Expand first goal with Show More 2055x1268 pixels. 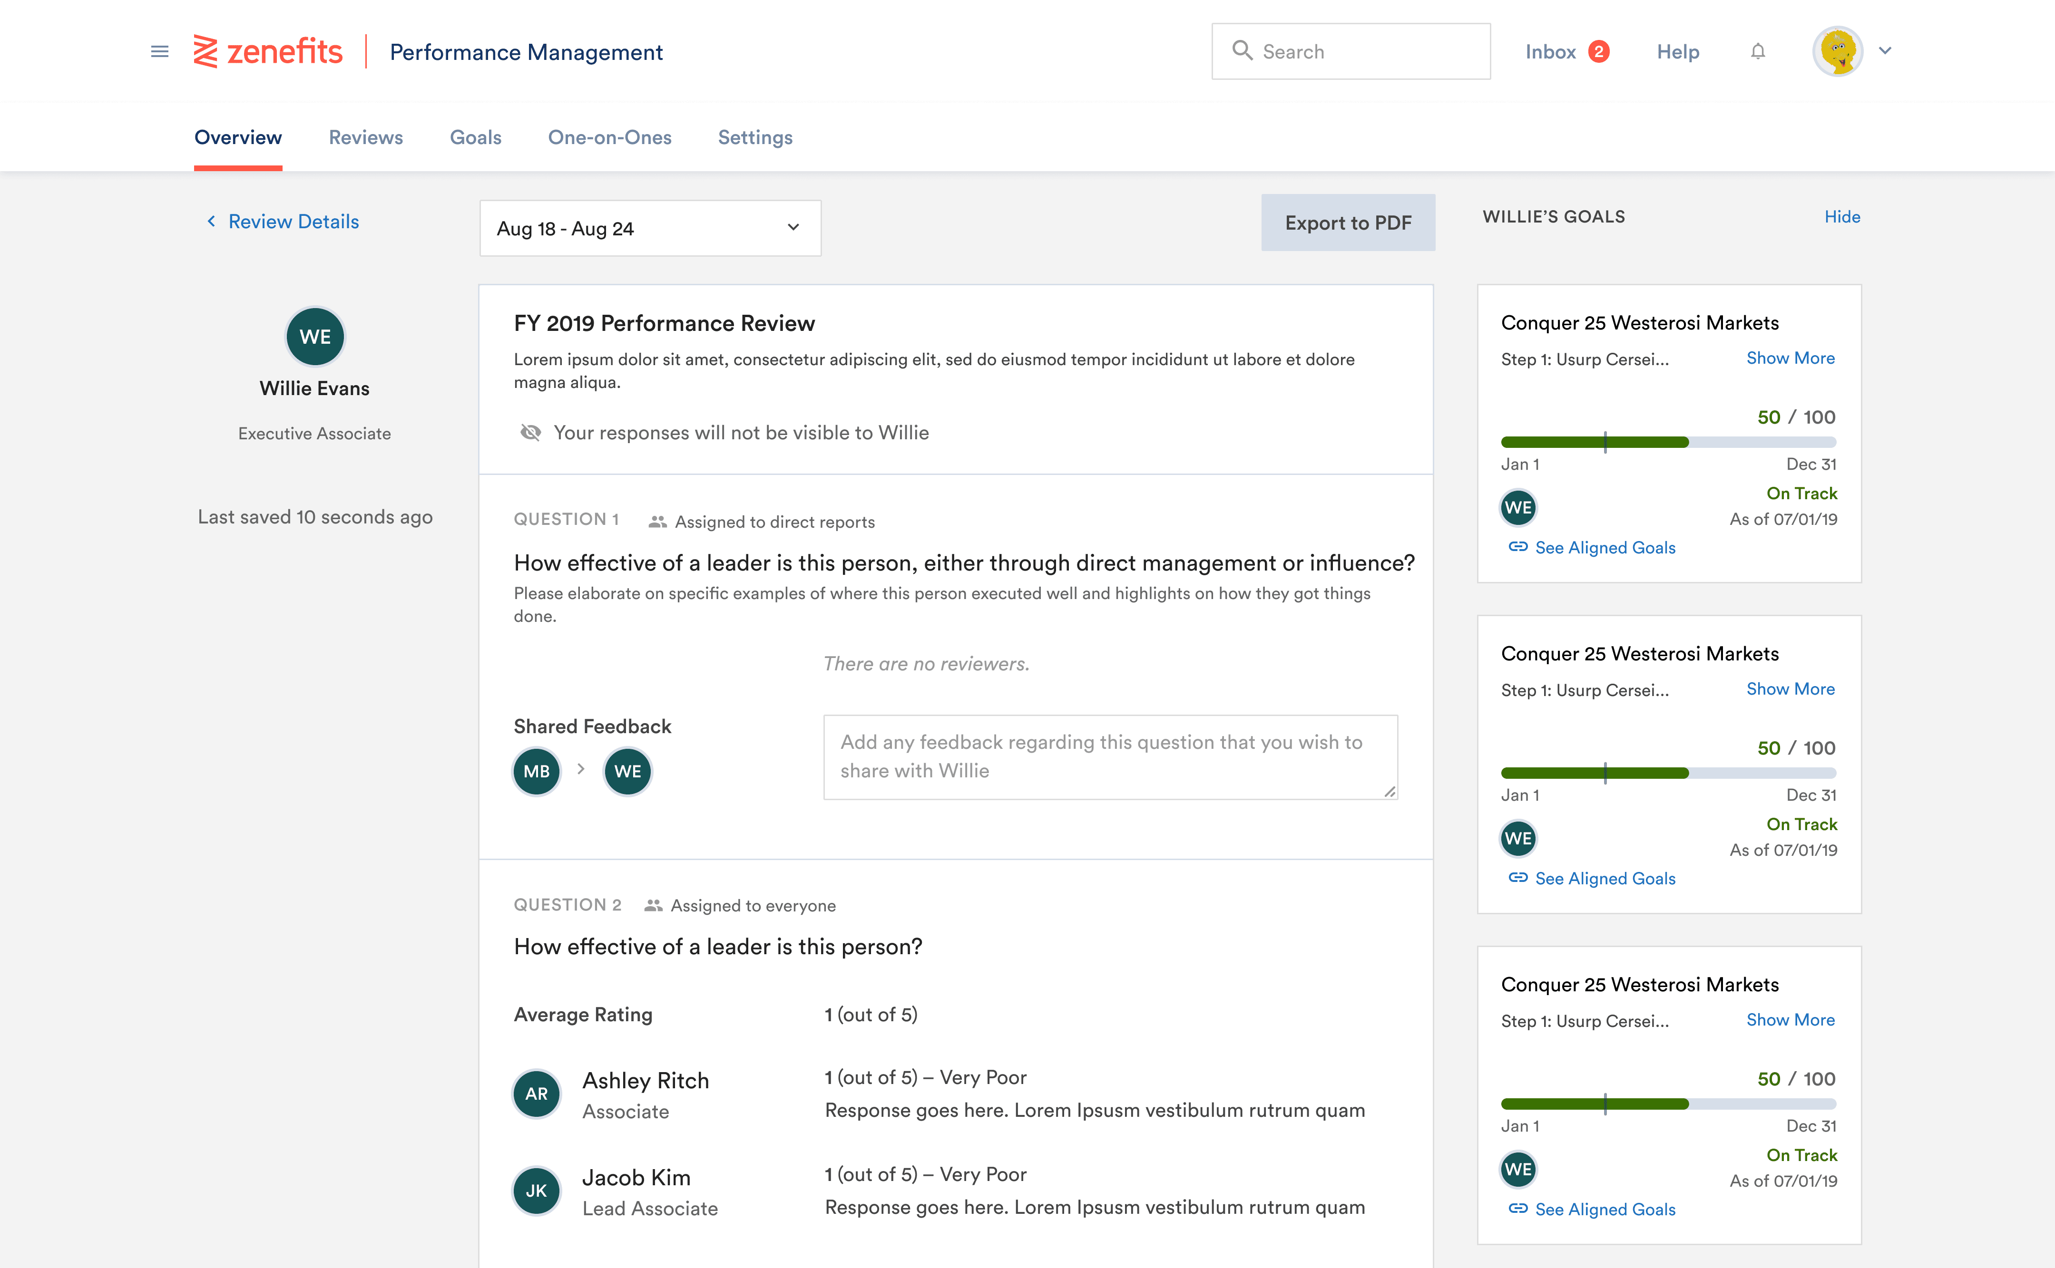1790,358
